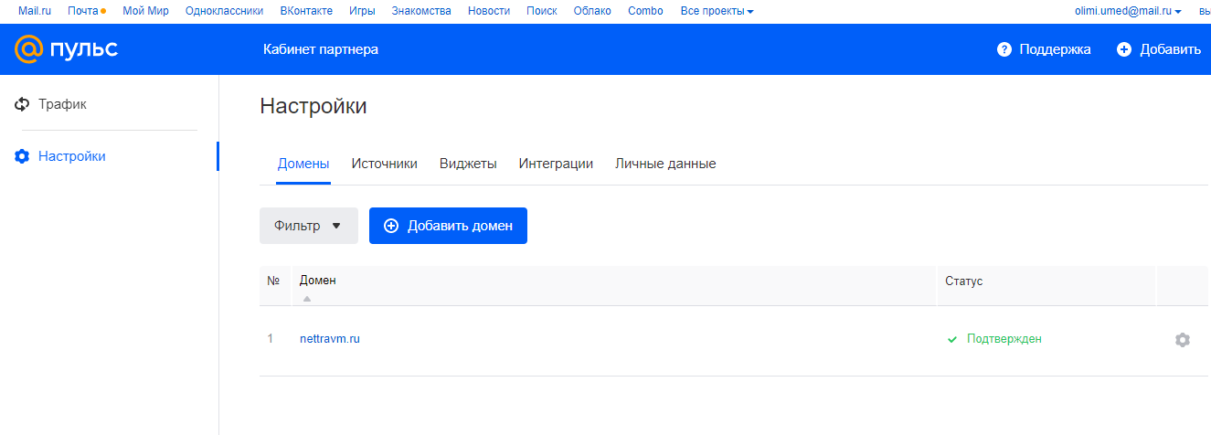The height and width of the screenshot is (435, 1211).
Task: Switch to the Источники tab
Action: (x=384, y=164)
